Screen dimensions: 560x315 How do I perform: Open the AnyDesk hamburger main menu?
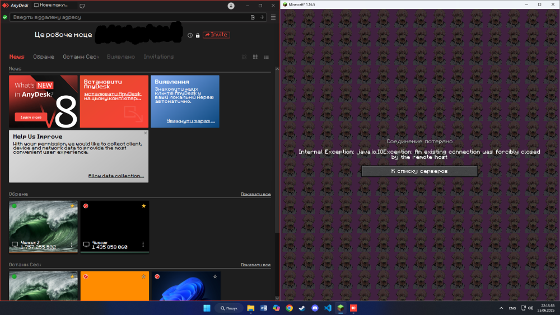(273, 17)
